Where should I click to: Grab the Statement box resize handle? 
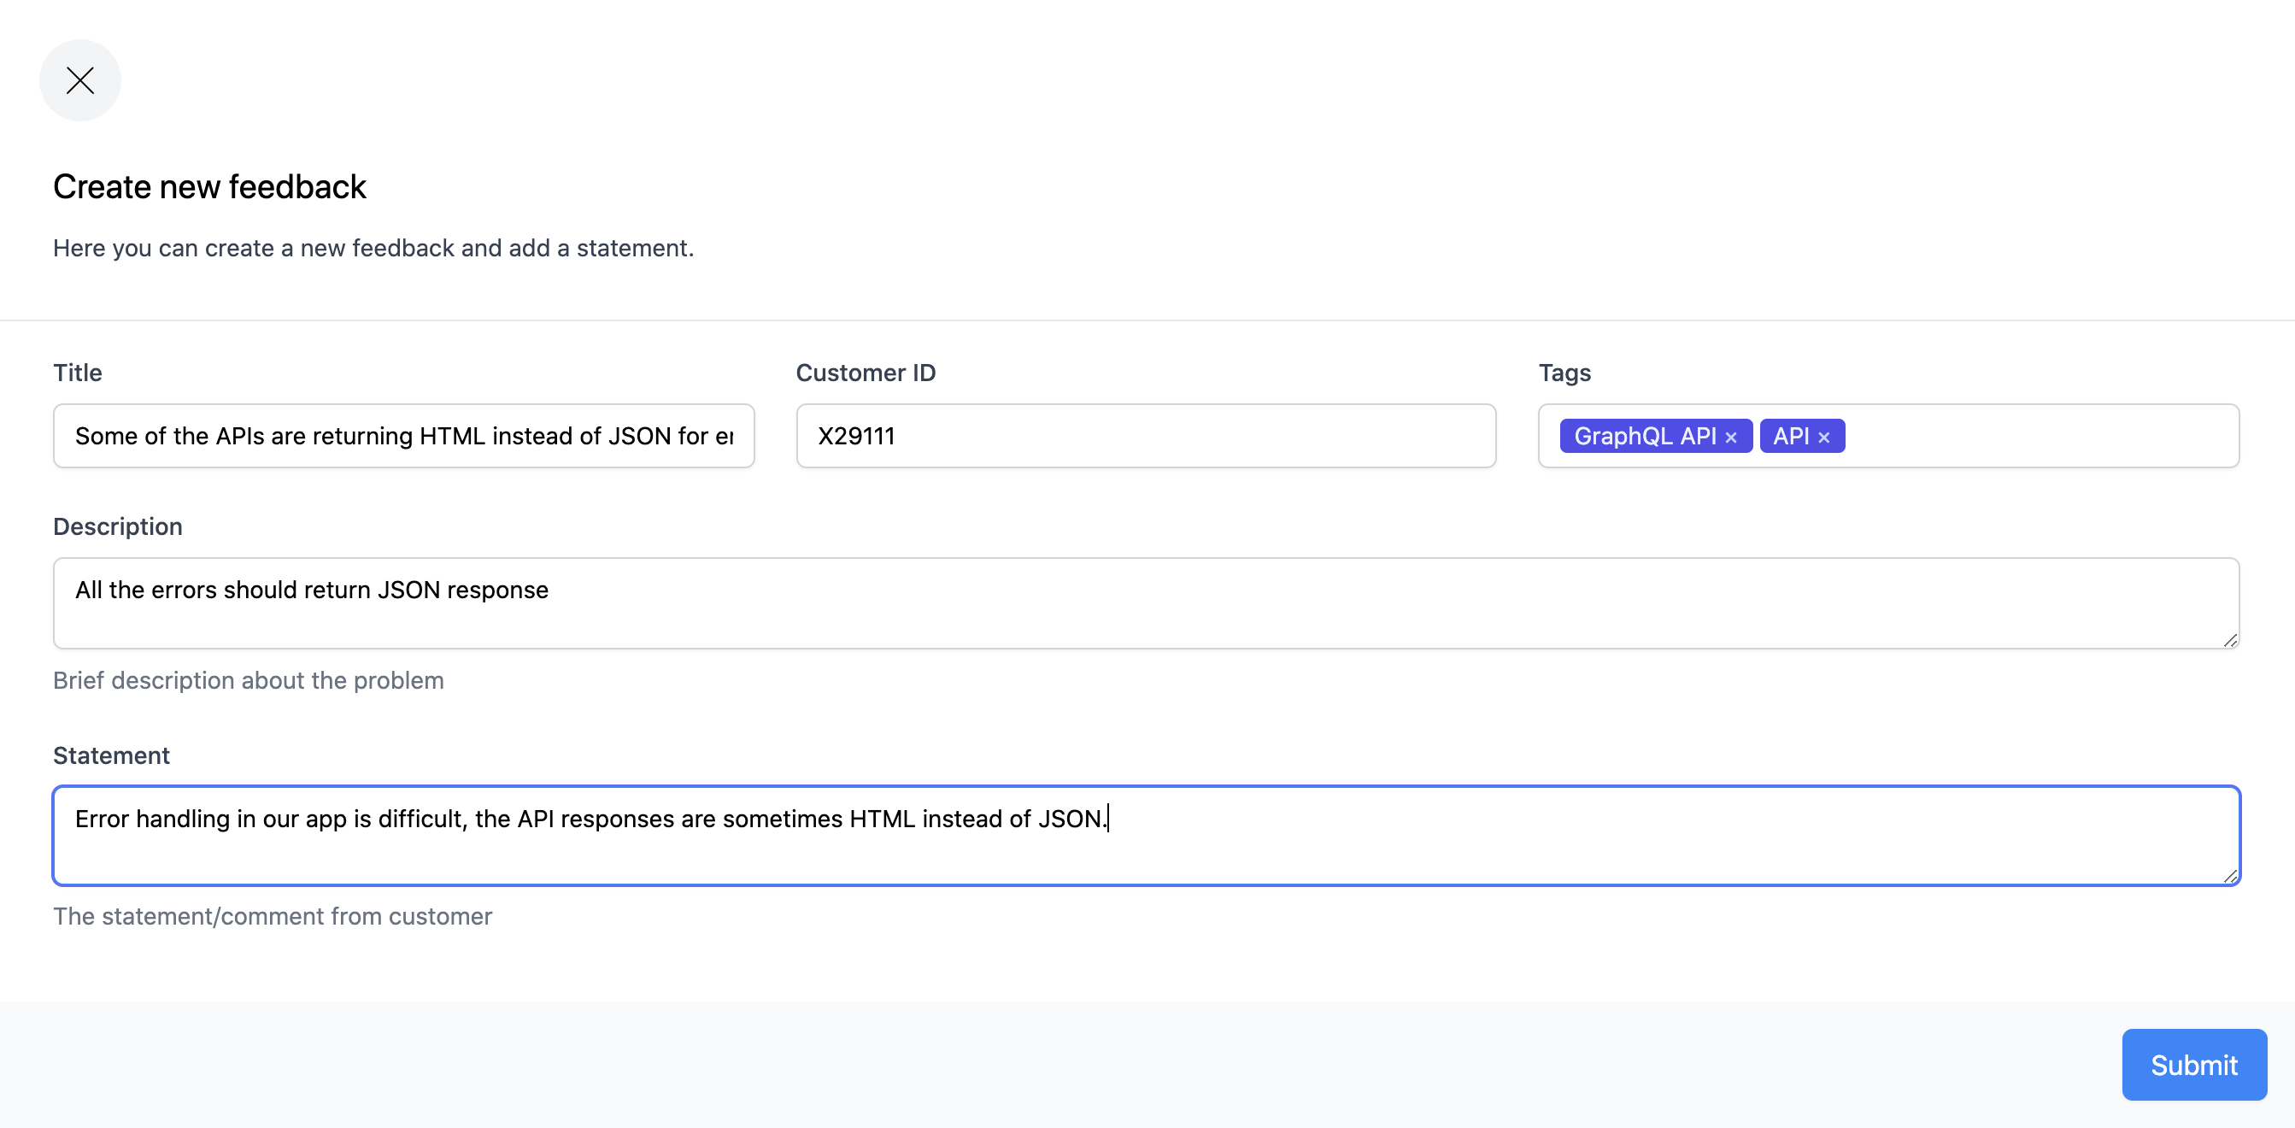[x=2230, y=876]
